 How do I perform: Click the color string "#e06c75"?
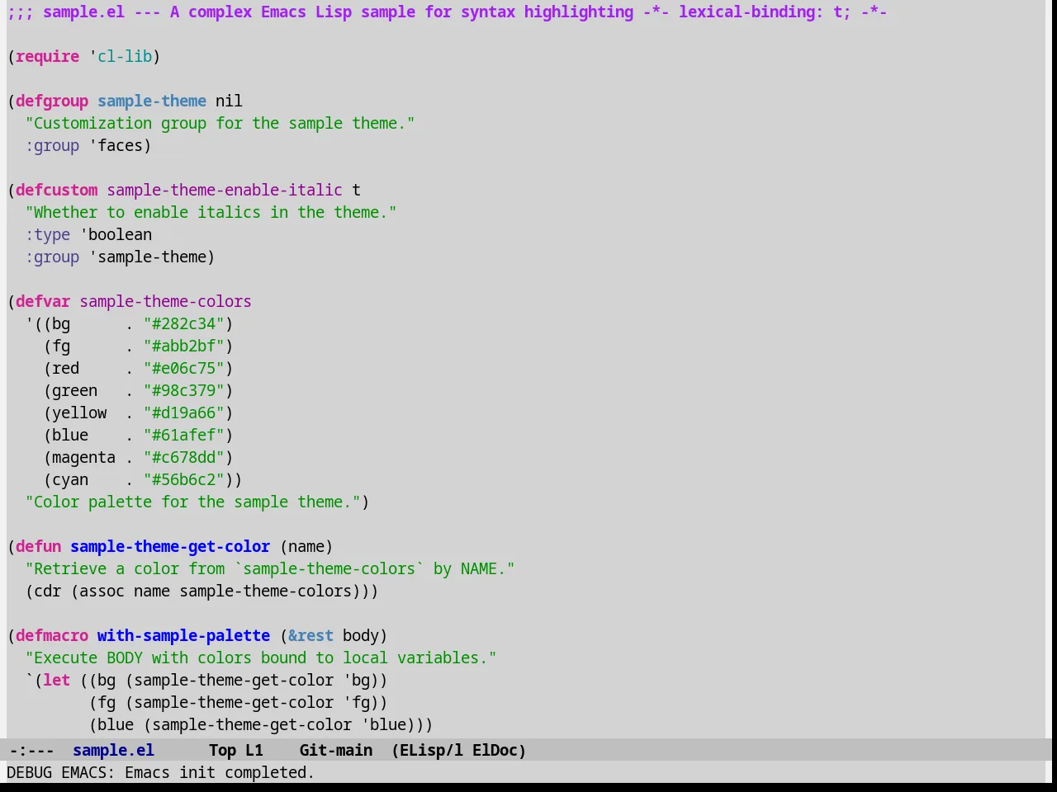[183, 368]
